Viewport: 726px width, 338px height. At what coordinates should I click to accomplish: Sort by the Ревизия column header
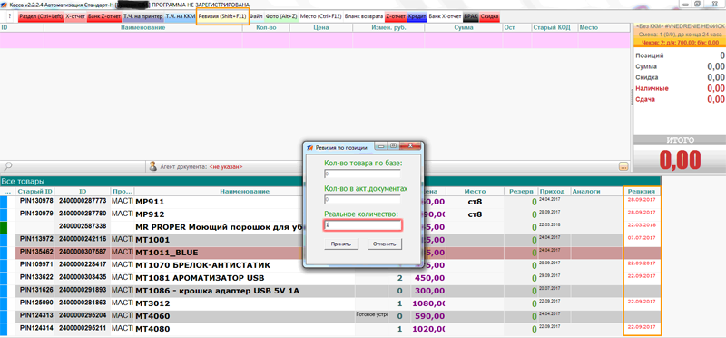[642, 191]
